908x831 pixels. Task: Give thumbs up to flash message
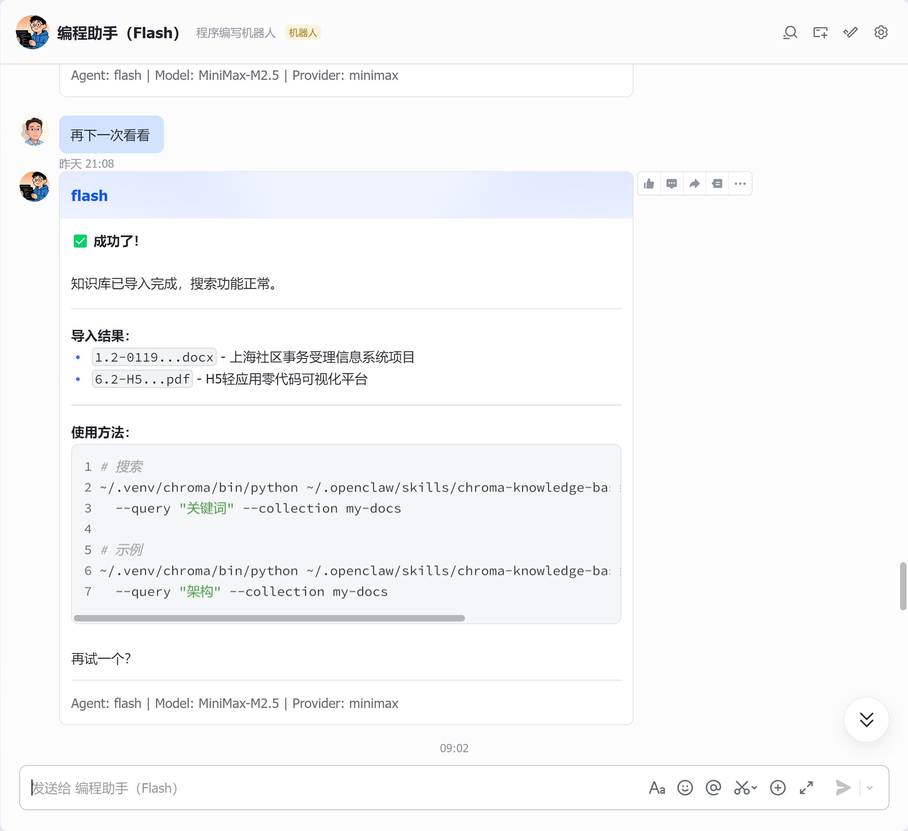coord(649,184)
